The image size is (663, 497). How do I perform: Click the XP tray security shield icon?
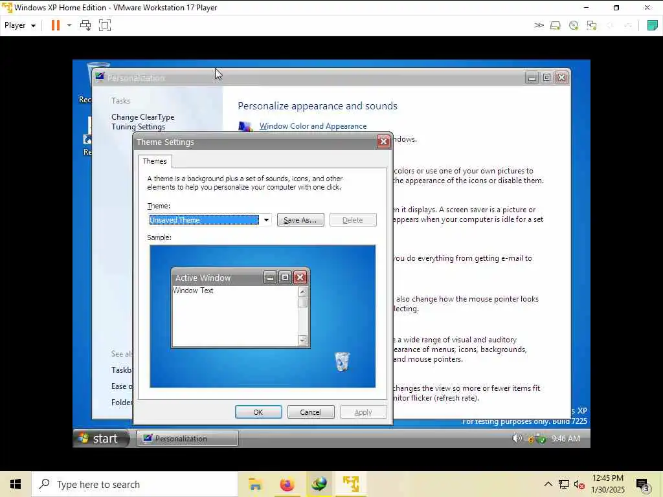coord(541,439)
